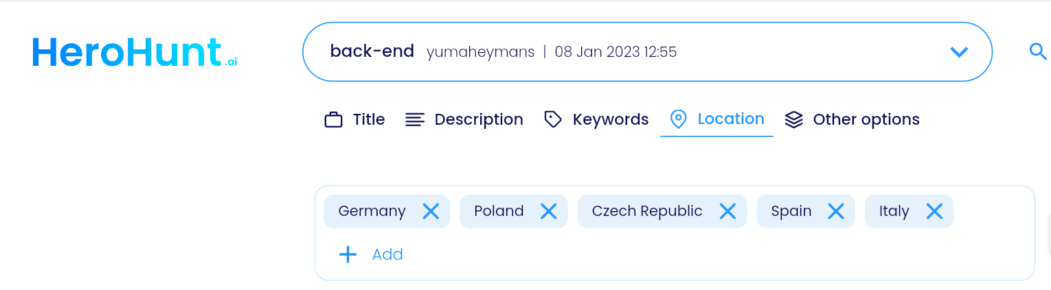Viewport: 1051px width, 290px height.
Task: Remove the Spain location tag
Action: 835,211
